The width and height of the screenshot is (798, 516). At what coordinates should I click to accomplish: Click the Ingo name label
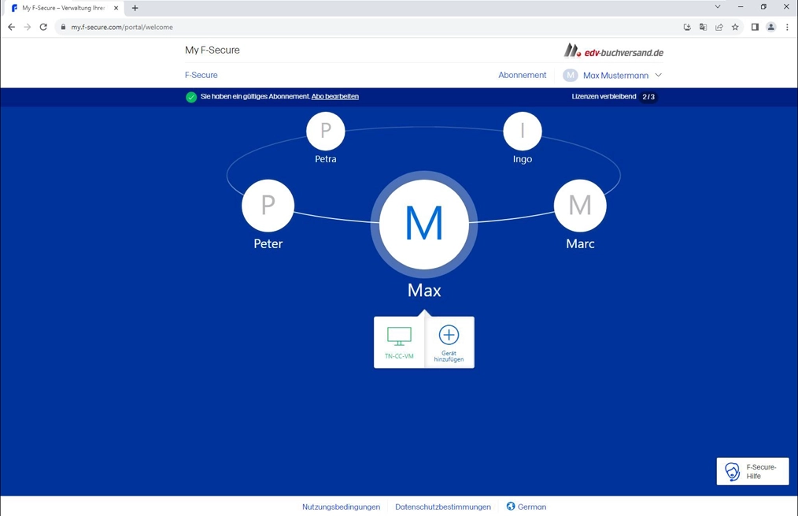pos(522,159)
